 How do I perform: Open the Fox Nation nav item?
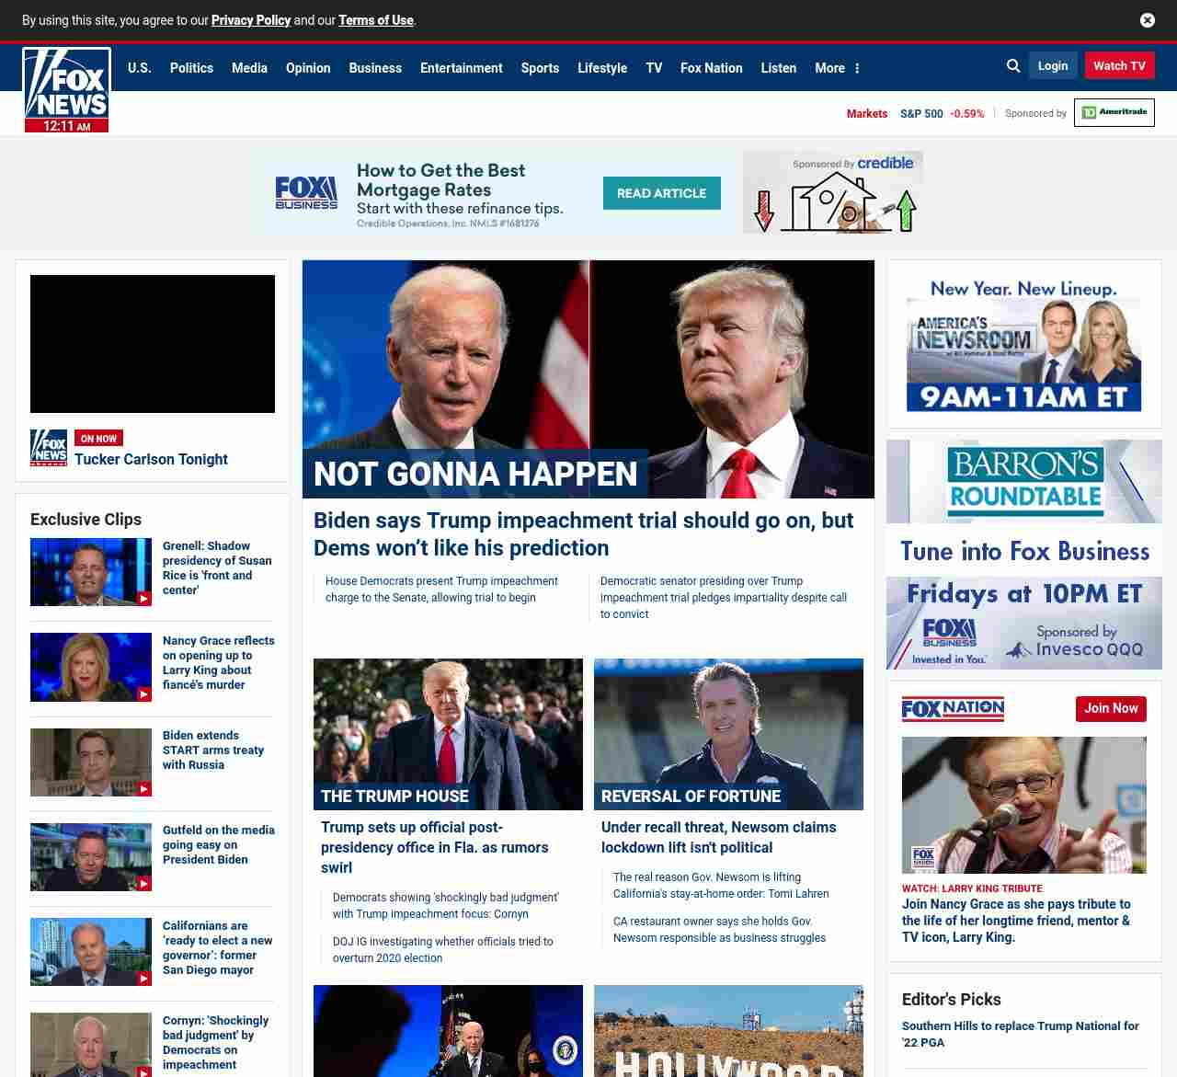tap(711, 68)
